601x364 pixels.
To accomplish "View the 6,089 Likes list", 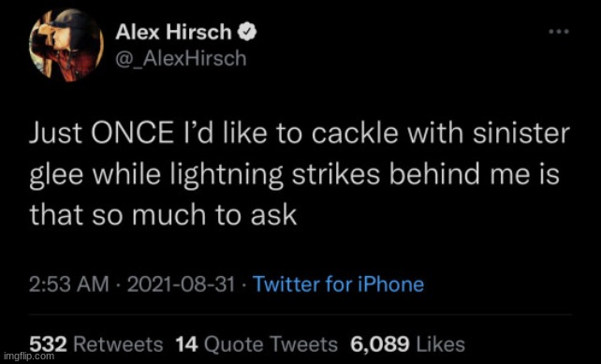I will coord(407,344).
